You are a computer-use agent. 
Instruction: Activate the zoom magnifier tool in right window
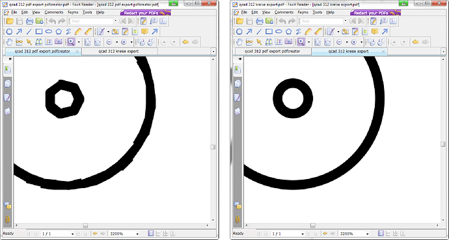pyautogui.click(x=301, y=42)
